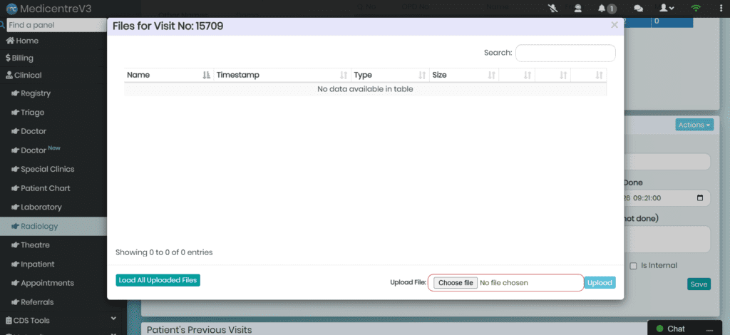Click Choose file button
Screen dimensions: 730x335
pyautogui.click(x=456, y=283)
